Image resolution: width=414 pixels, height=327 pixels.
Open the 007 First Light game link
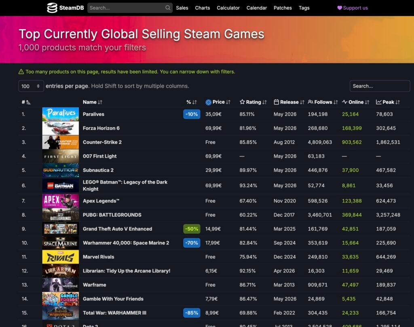[99, 156]
